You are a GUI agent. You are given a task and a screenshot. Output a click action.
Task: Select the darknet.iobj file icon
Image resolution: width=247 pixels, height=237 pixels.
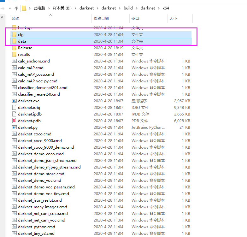click(14, 107)
